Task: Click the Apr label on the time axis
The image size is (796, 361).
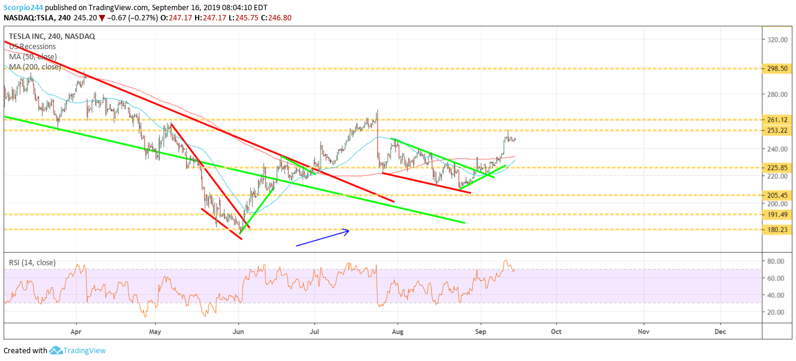Action: pyautogui.click(x=76, y=331)
